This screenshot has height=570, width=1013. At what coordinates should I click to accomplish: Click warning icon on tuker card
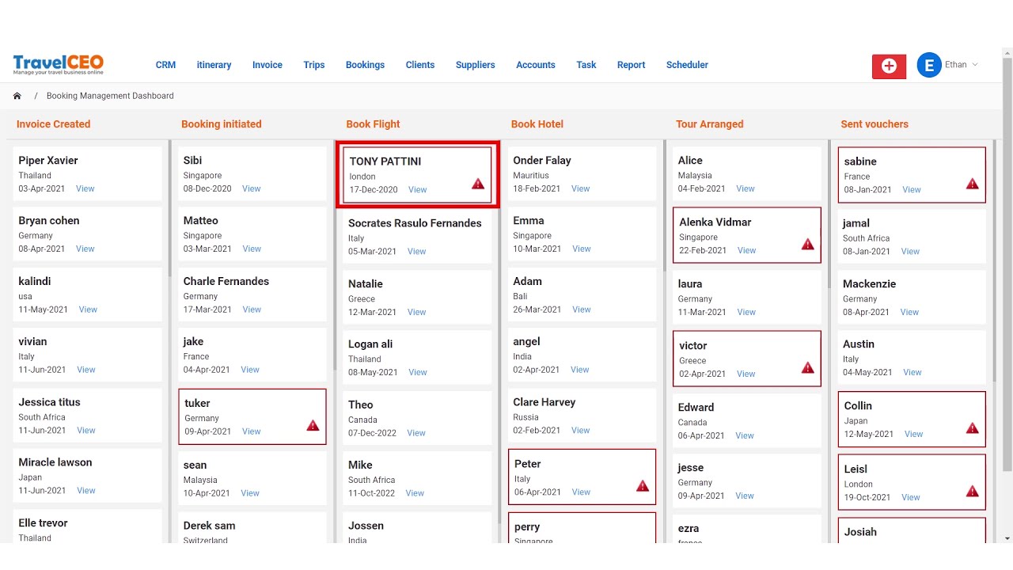(313, 425)
